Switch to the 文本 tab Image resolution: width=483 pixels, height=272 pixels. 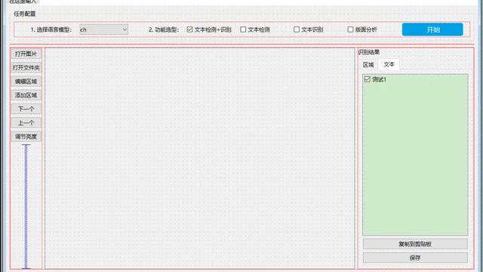pyautogui.click(x=389, y=64)
